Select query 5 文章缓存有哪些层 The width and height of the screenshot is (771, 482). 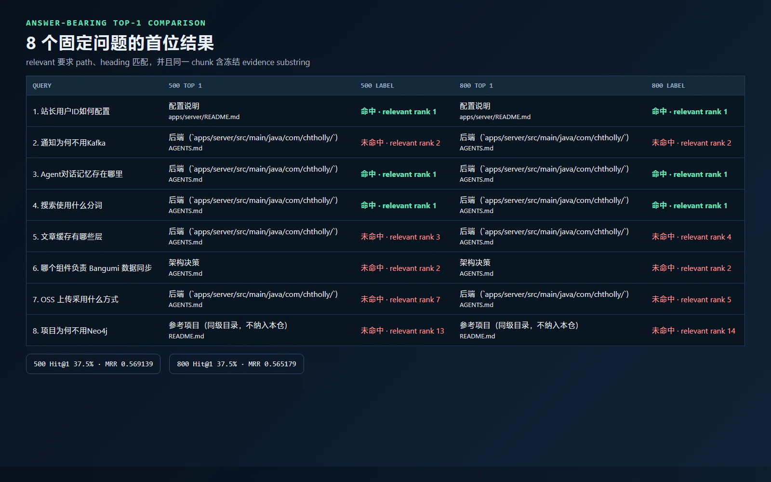click(x=67, y=237)
